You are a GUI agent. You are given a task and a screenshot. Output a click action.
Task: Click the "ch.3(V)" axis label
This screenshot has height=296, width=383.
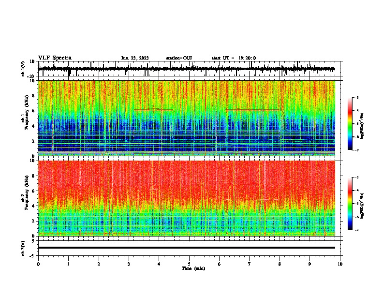(23, 249)
